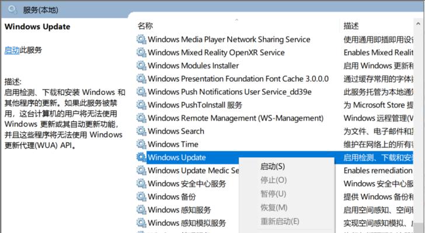Click the scrollbar up arrow of services list

417,24
